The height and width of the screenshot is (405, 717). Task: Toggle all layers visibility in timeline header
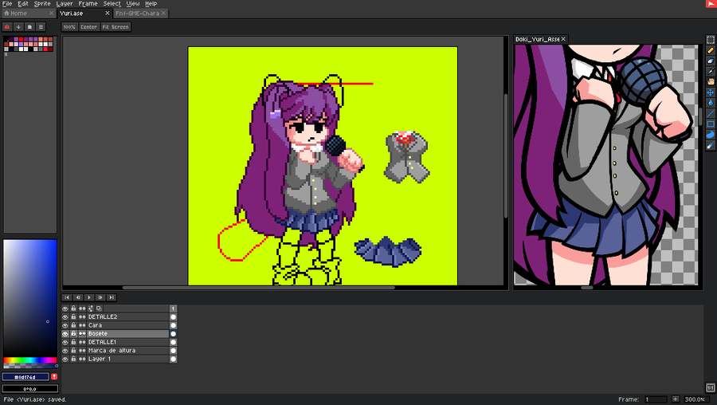[x=65, y=309]
